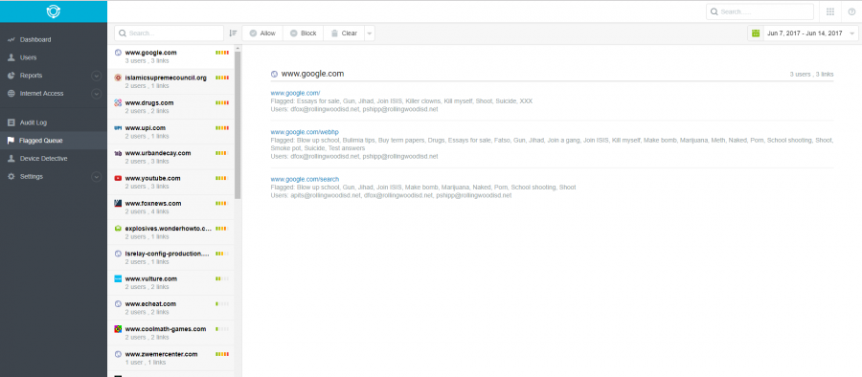Click the www.foxnews.com favicon

pos(118,204)
